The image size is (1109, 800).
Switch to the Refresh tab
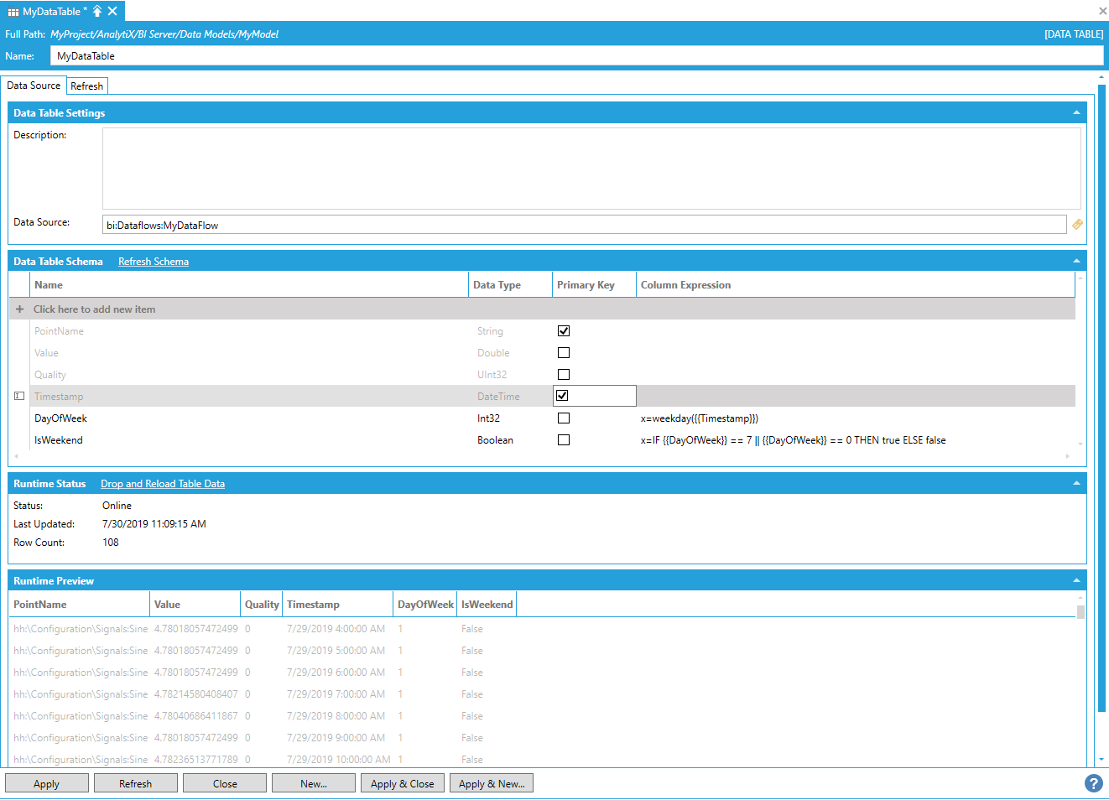86,86
